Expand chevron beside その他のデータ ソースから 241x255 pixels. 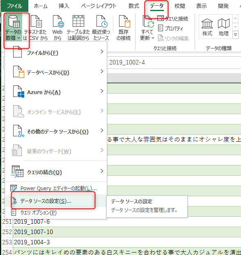click(x=102, y=130)
